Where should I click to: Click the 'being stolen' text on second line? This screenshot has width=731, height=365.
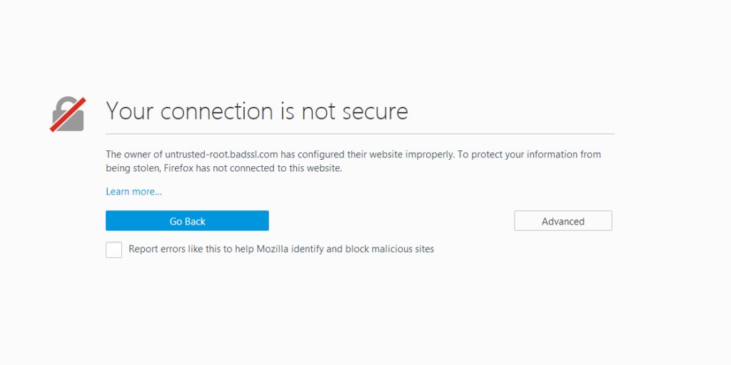[x=133, y=169]
